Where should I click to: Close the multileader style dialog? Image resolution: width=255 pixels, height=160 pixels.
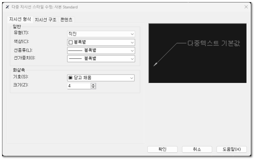tap(246, 7)
